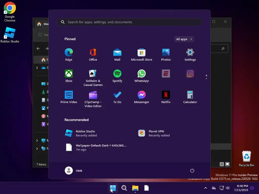Open the notification badge icon
The width and height of the screenshot is (259, 194).
tap(252, 188)
